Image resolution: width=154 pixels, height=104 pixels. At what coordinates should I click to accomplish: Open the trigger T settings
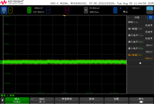pyautogui.click(x=115, y=10)
